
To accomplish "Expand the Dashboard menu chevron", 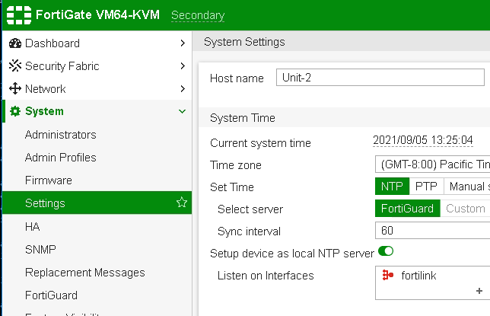I will click(x=183, y=43).
